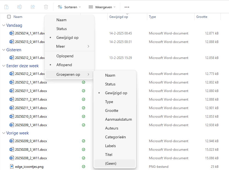Sort by Status in the sort menu
The image size is (229, 170).
tap(69, 29)
